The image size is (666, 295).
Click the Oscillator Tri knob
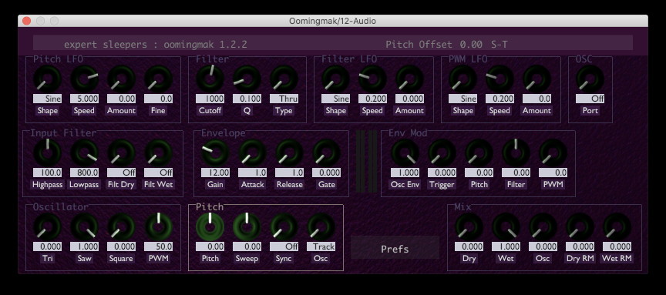pyautogui.click(x=48, y=226)
